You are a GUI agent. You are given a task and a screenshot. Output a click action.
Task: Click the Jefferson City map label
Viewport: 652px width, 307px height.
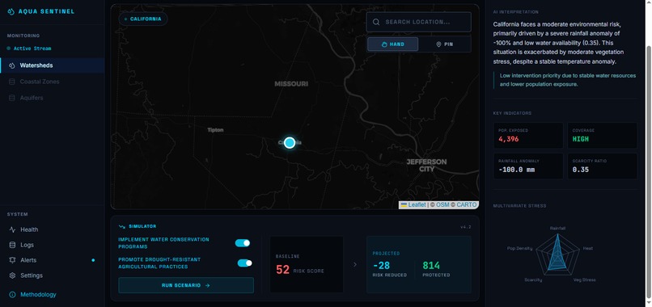pyautogui.click(x=426, y=165)
